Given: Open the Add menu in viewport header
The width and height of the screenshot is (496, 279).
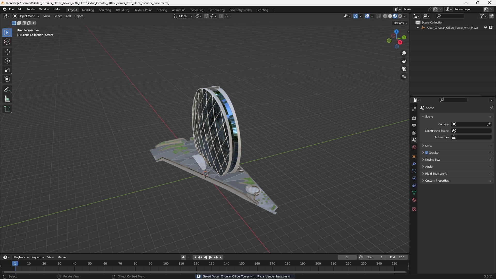Looking at the screenshot, I should coord(68,16).
